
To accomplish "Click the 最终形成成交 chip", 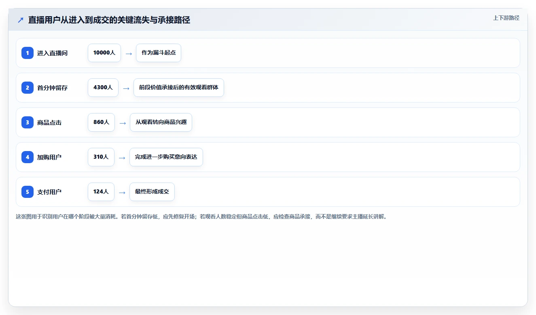I will (x=152, y=192).
